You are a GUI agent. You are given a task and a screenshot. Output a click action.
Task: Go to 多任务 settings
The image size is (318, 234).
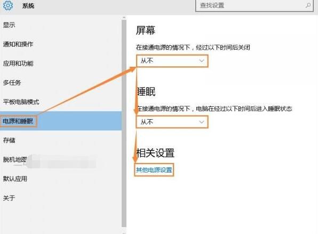(x=12, y=83)
